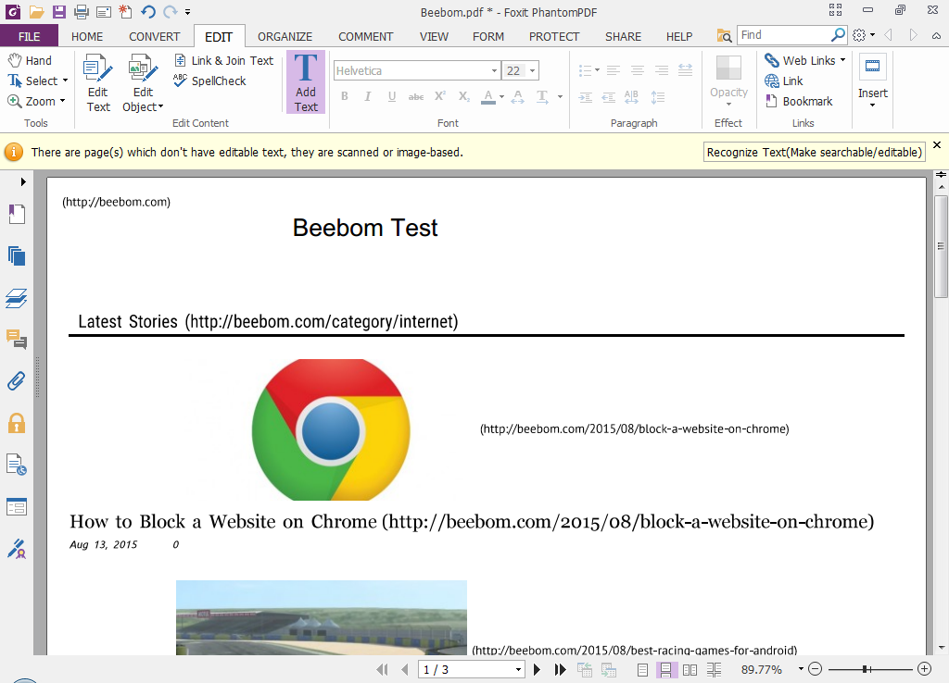Expand the Zoom tool dropdown
Screen dimensions: 949x683
tap(62, 101)
